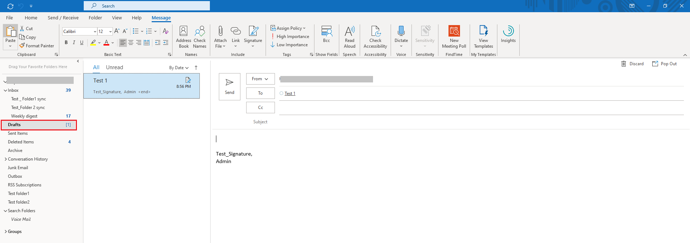This screenshot has height=243, width=690.
Task: Set Low Importance flag
Action: [x=289, y=45]
